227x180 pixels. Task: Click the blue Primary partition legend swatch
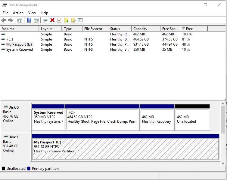pos(29,169)
